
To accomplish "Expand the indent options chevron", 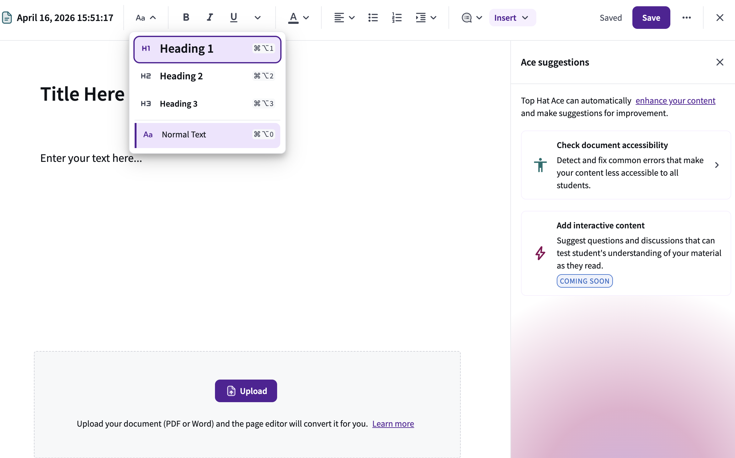I will pyautogui.click(x=433, y=18).
